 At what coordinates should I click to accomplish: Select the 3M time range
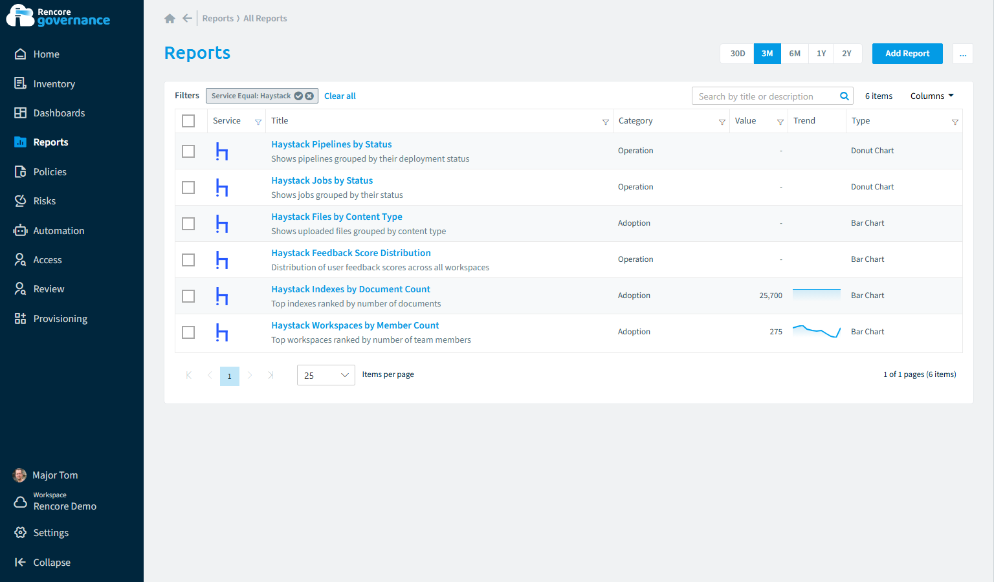[768, 54]
